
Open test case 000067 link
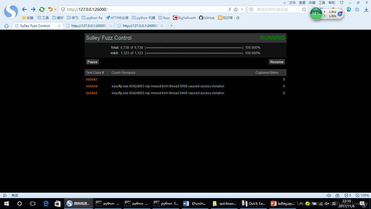[x=92, y=80]
